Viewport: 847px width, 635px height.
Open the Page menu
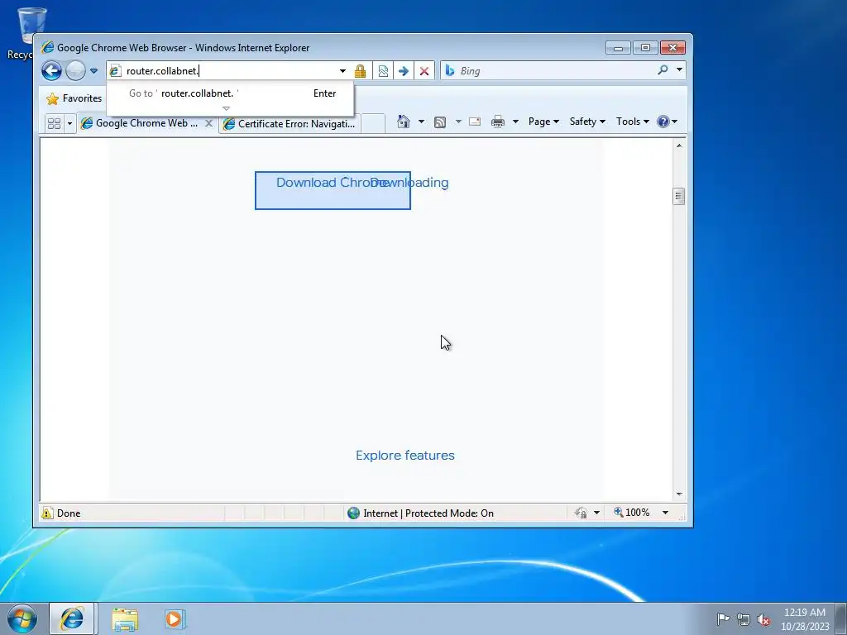[543, 122]
